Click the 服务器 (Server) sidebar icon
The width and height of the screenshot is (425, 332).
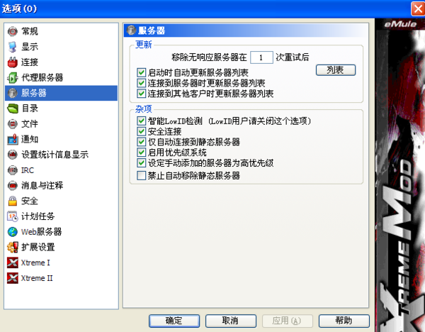(13, 93)
